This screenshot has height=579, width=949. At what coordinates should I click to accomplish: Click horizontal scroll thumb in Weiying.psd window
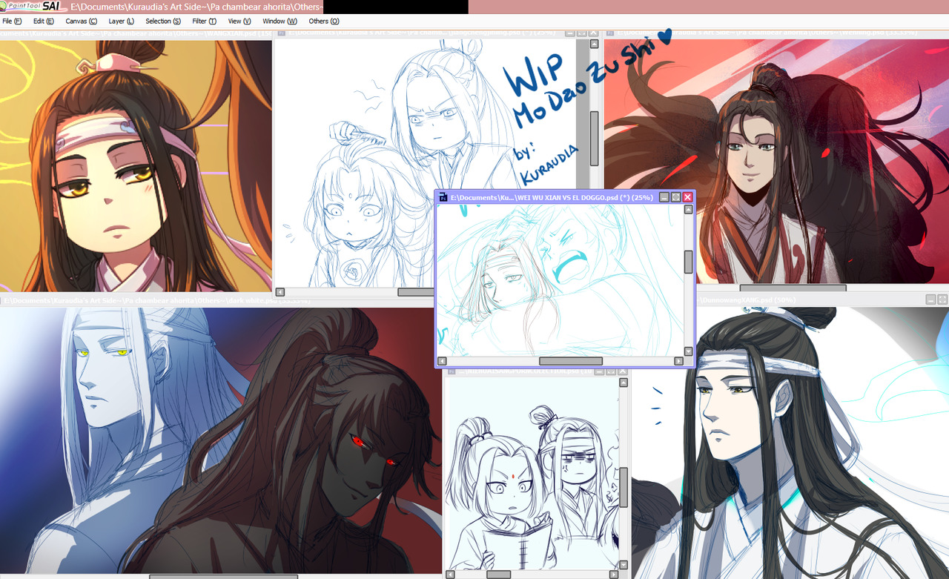click(793, 288)
